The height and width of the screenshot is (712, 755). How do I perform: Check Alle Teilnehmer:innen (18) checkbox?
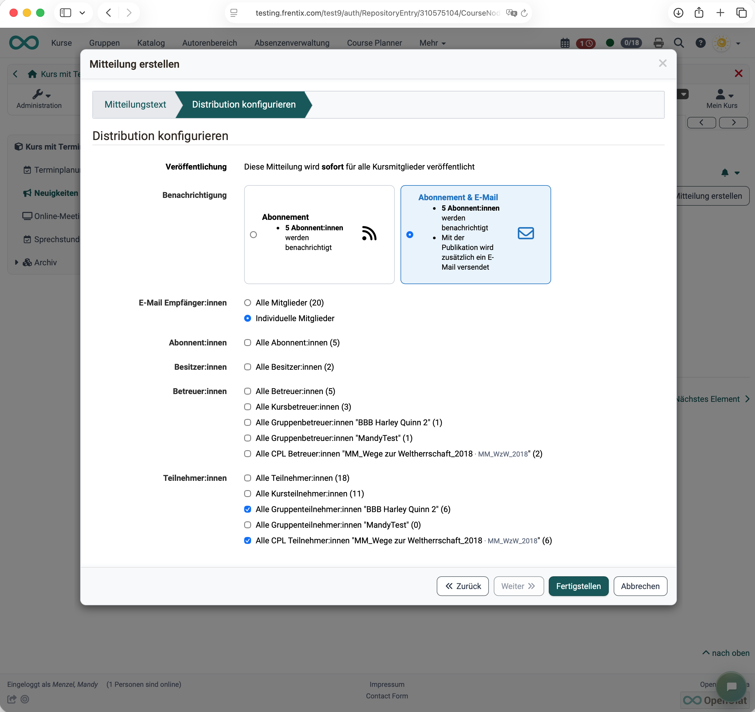pyautogui.click(x=247, y=478)
